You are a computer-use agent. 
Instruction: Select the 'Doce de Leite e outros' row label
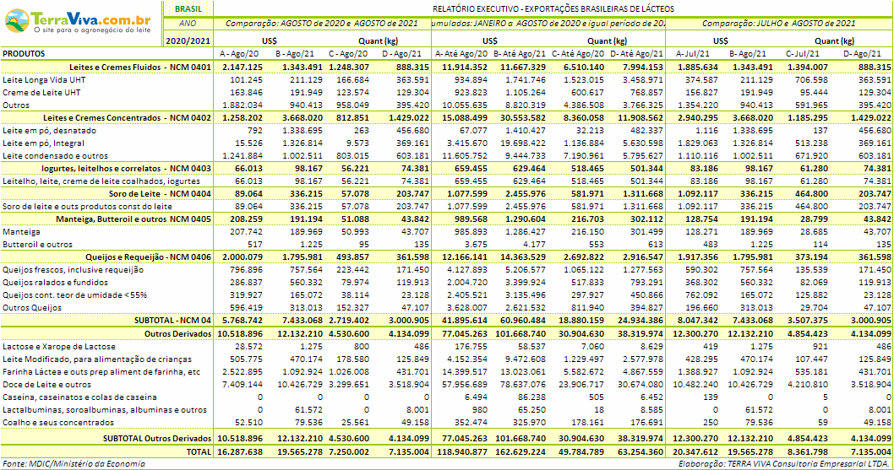click(46, 385)
